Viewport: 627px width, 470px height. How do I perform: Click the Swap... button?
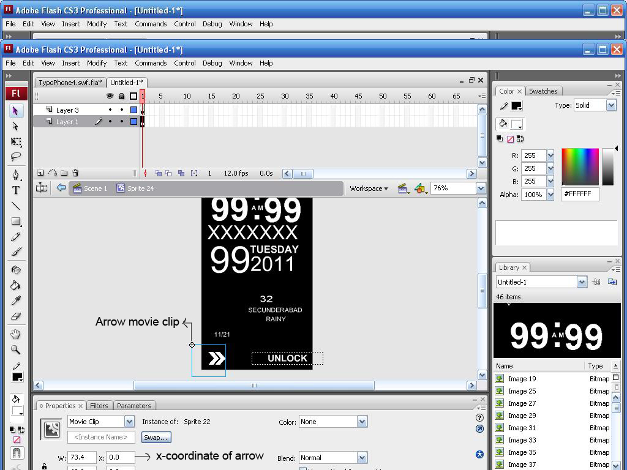pyautogui.click(x=156, y=438)
